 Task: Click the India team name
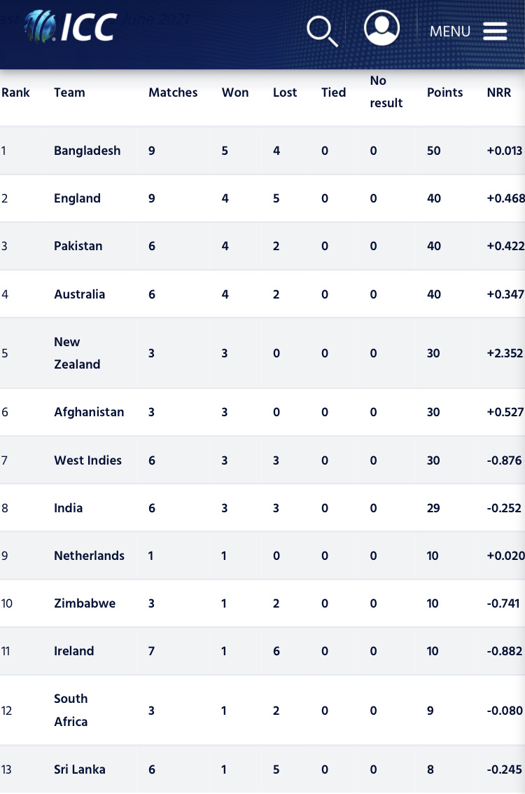[69, 508]
